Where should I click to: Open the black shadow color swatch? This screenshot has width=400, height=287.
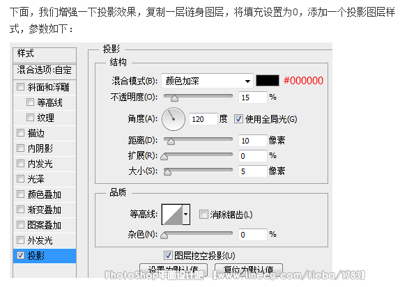[x=268, y=81]
